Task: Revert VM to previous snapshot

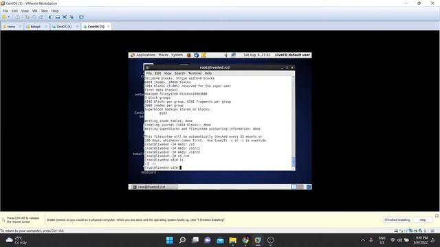Action: tap(34, 17)
